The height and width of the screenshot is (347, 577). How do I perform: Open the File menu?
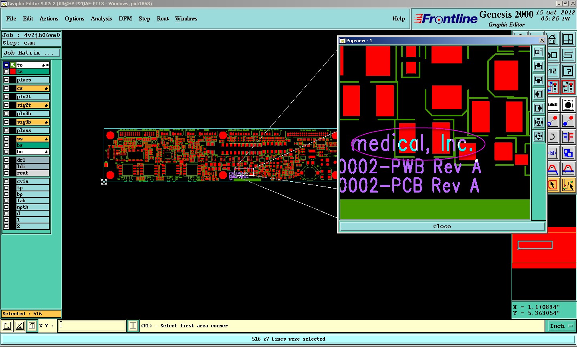[11, 18]
